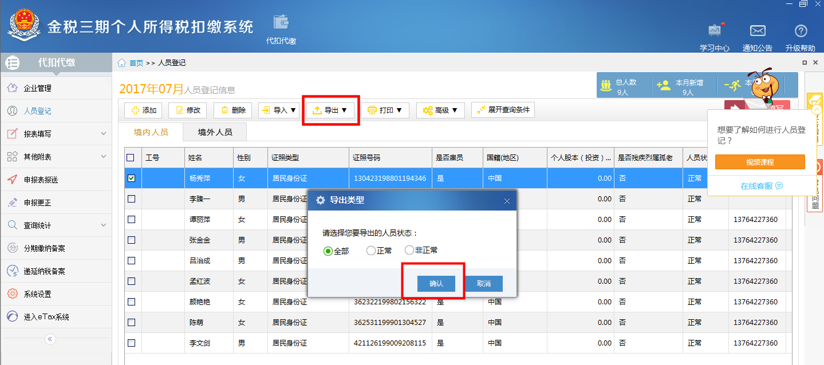The height and width of the screenshot is (365, 824).
Task: Click the 添加 add button
Action: pos(144,110)
